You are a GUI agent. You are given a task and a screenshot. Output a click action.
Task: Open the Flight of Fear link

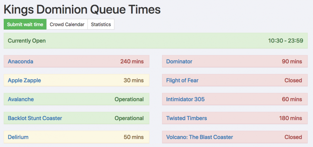[182, 81]
